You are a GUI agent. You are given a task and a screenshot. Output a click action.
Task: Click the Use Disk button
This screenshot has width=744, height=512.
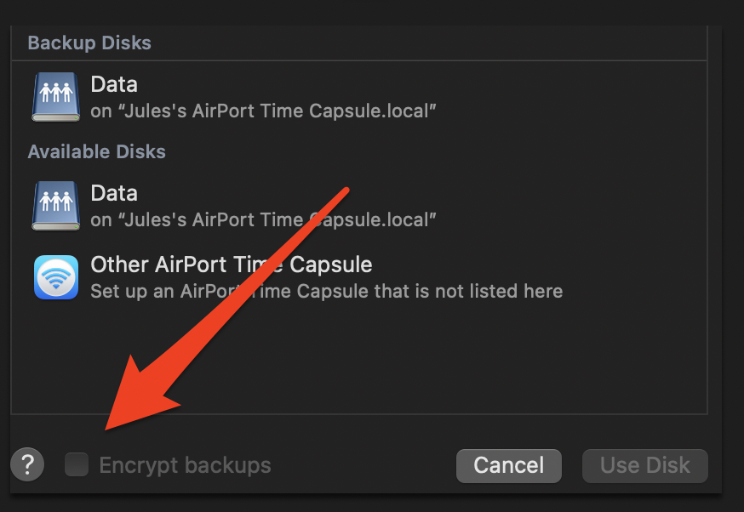[x=644, y=465]
